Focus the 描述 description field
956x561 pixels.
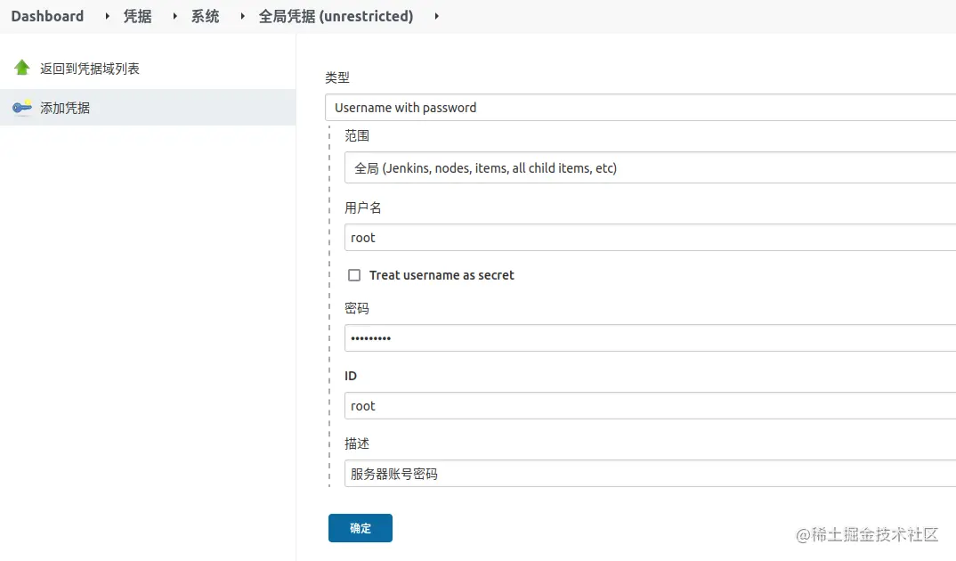tap(649, 474)
